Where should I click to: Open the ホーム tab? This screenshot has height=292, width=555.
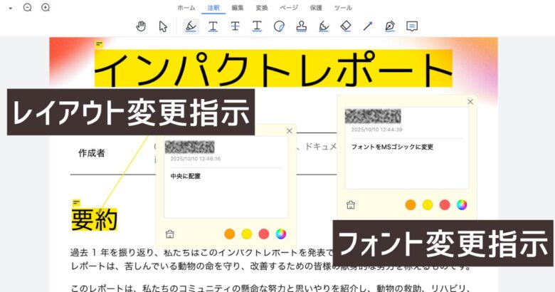[x=186, y=7]
